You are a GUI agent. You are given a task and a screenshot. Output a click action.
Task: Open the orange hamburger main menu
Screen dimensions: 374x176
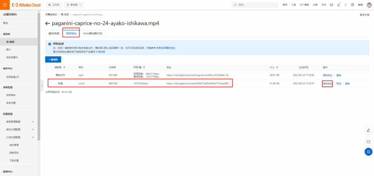click(x=5, y=5)
